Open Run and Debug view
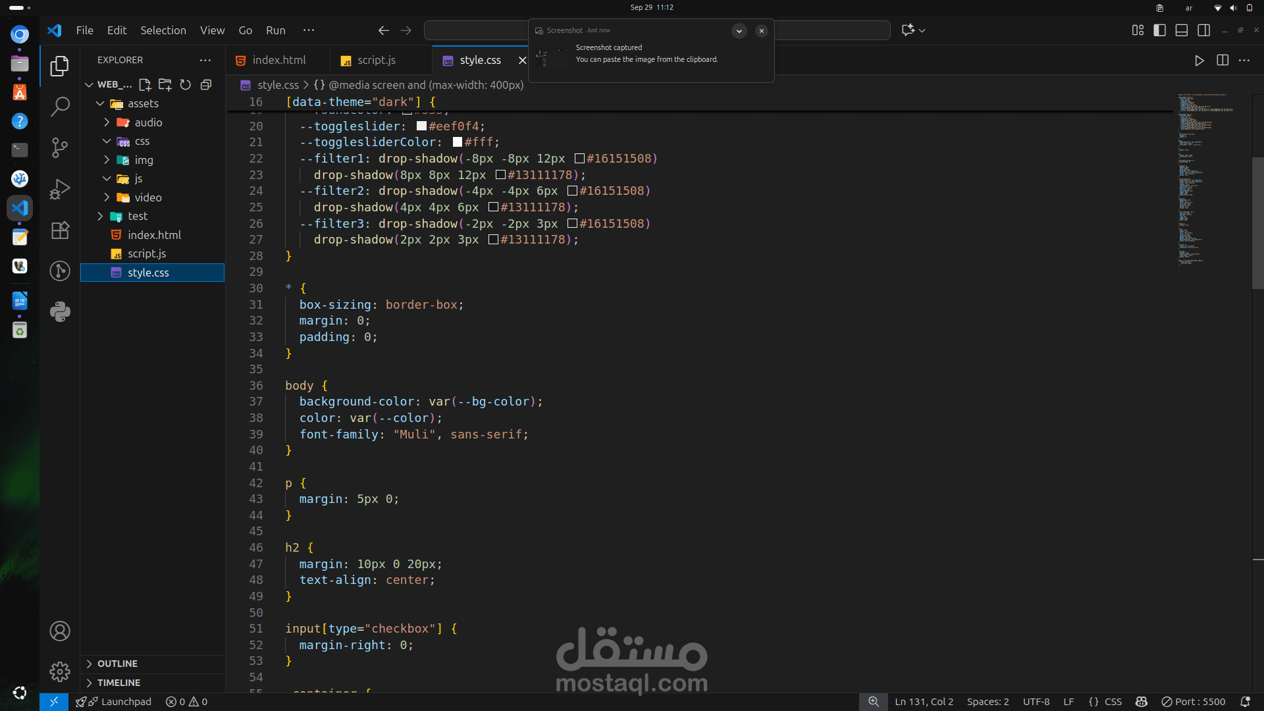Screen dimensions: 1264x711 60,189
